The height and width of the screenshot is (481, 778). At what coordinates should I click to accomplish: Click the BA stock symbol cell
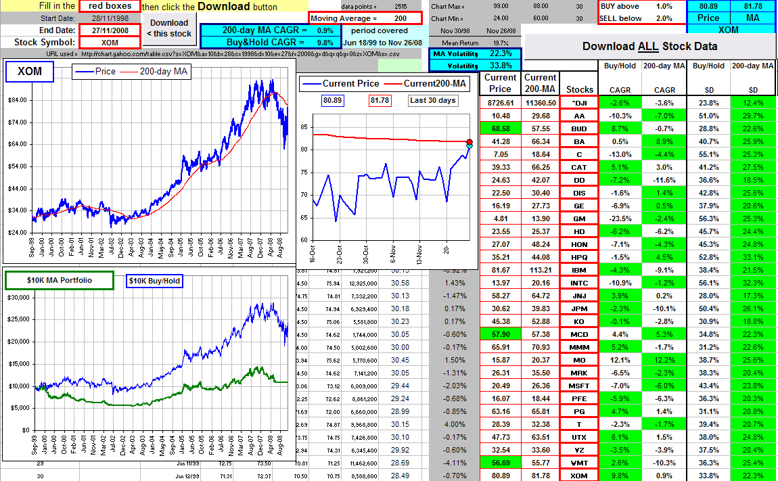[579, 141]
